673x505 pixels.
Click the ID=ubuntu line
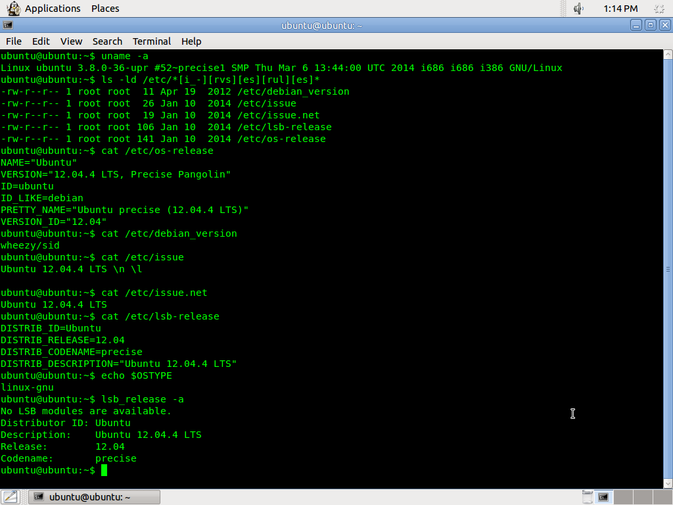[x=27, y=186]
